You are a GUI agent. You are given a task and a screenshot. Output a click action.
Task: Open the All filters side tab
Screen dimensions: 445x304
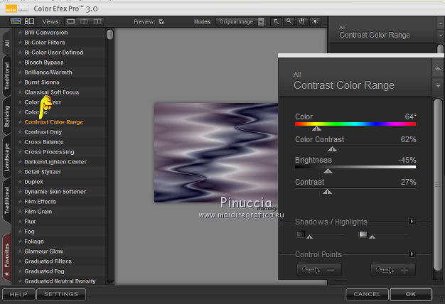tap(7, 43)
